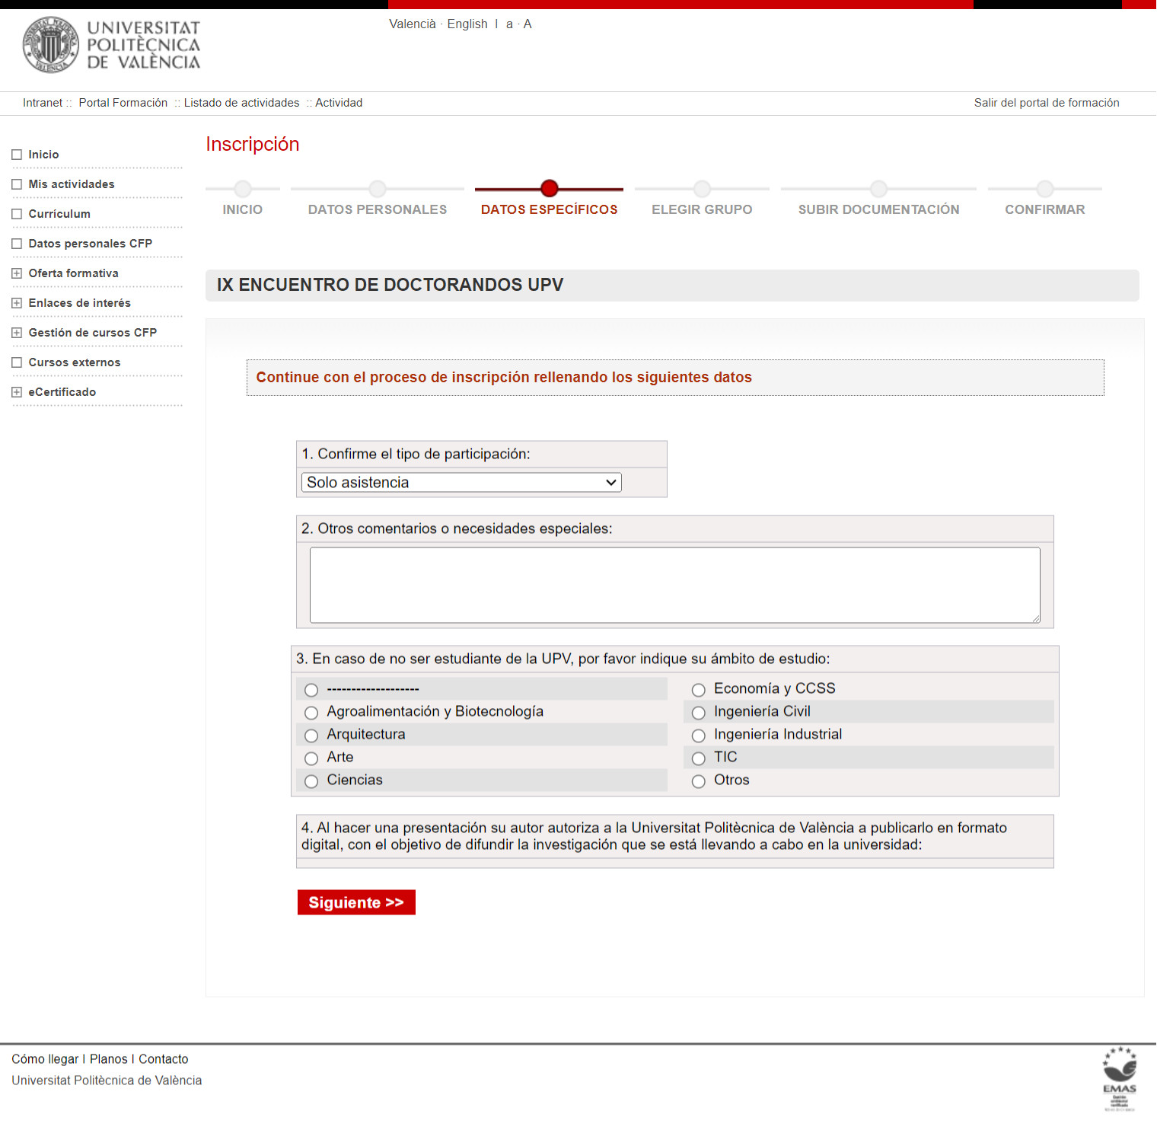Select the Arquitectura radio option
The height and width of the screenshot is (1133, 1157).
[x=311, y=736]
